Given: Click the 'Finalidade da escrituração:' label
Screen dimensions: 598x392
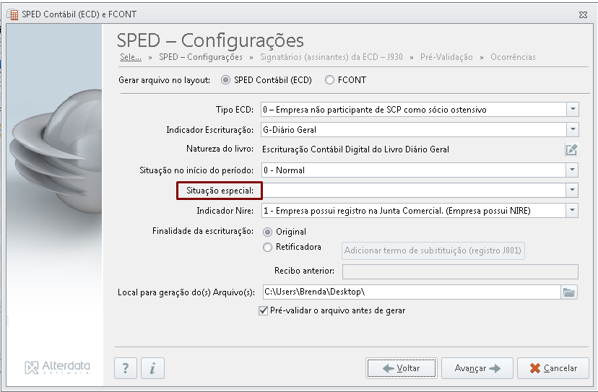Looking at the screenshot, I should (202, 231).
